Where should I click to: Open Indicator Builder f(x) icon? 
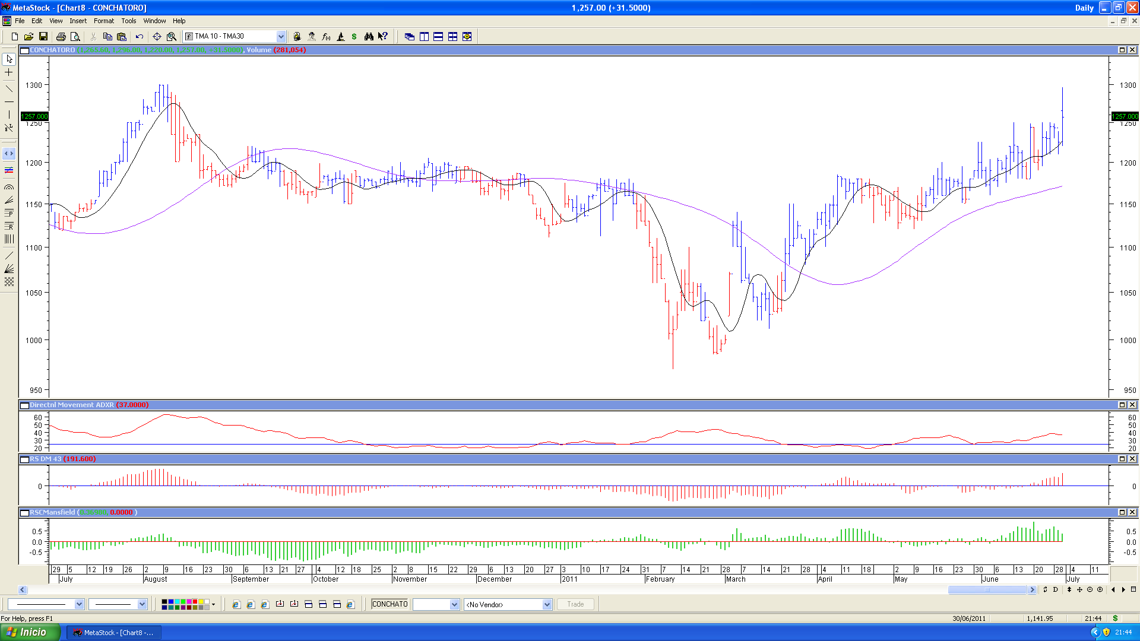click(326, 37)
